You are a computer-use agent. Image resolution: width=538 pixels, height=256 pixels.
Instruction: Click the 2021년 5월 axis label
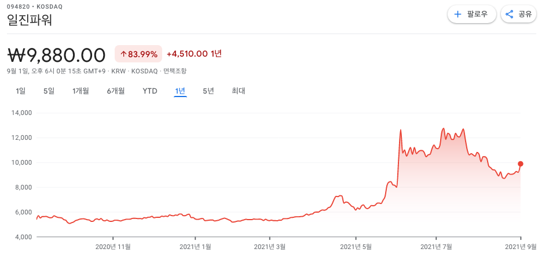pos(356,246)
